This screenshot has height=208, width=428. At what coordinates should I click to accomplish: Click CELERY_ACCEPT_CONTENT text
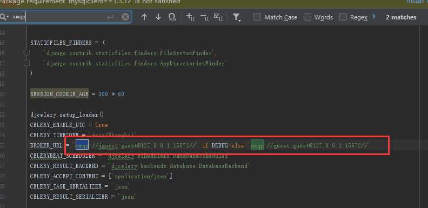pyautogui.click(x=64, y=176)
